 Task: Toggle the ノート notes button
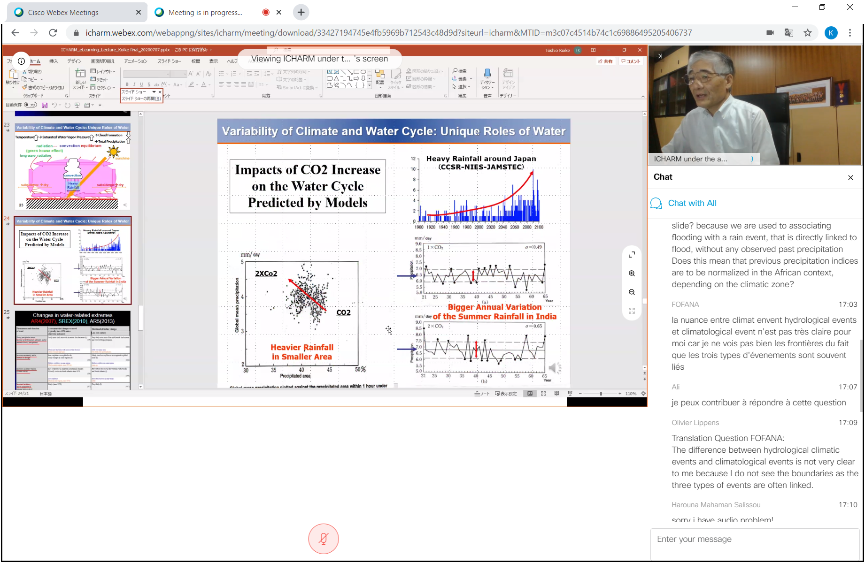click(482, 394)
